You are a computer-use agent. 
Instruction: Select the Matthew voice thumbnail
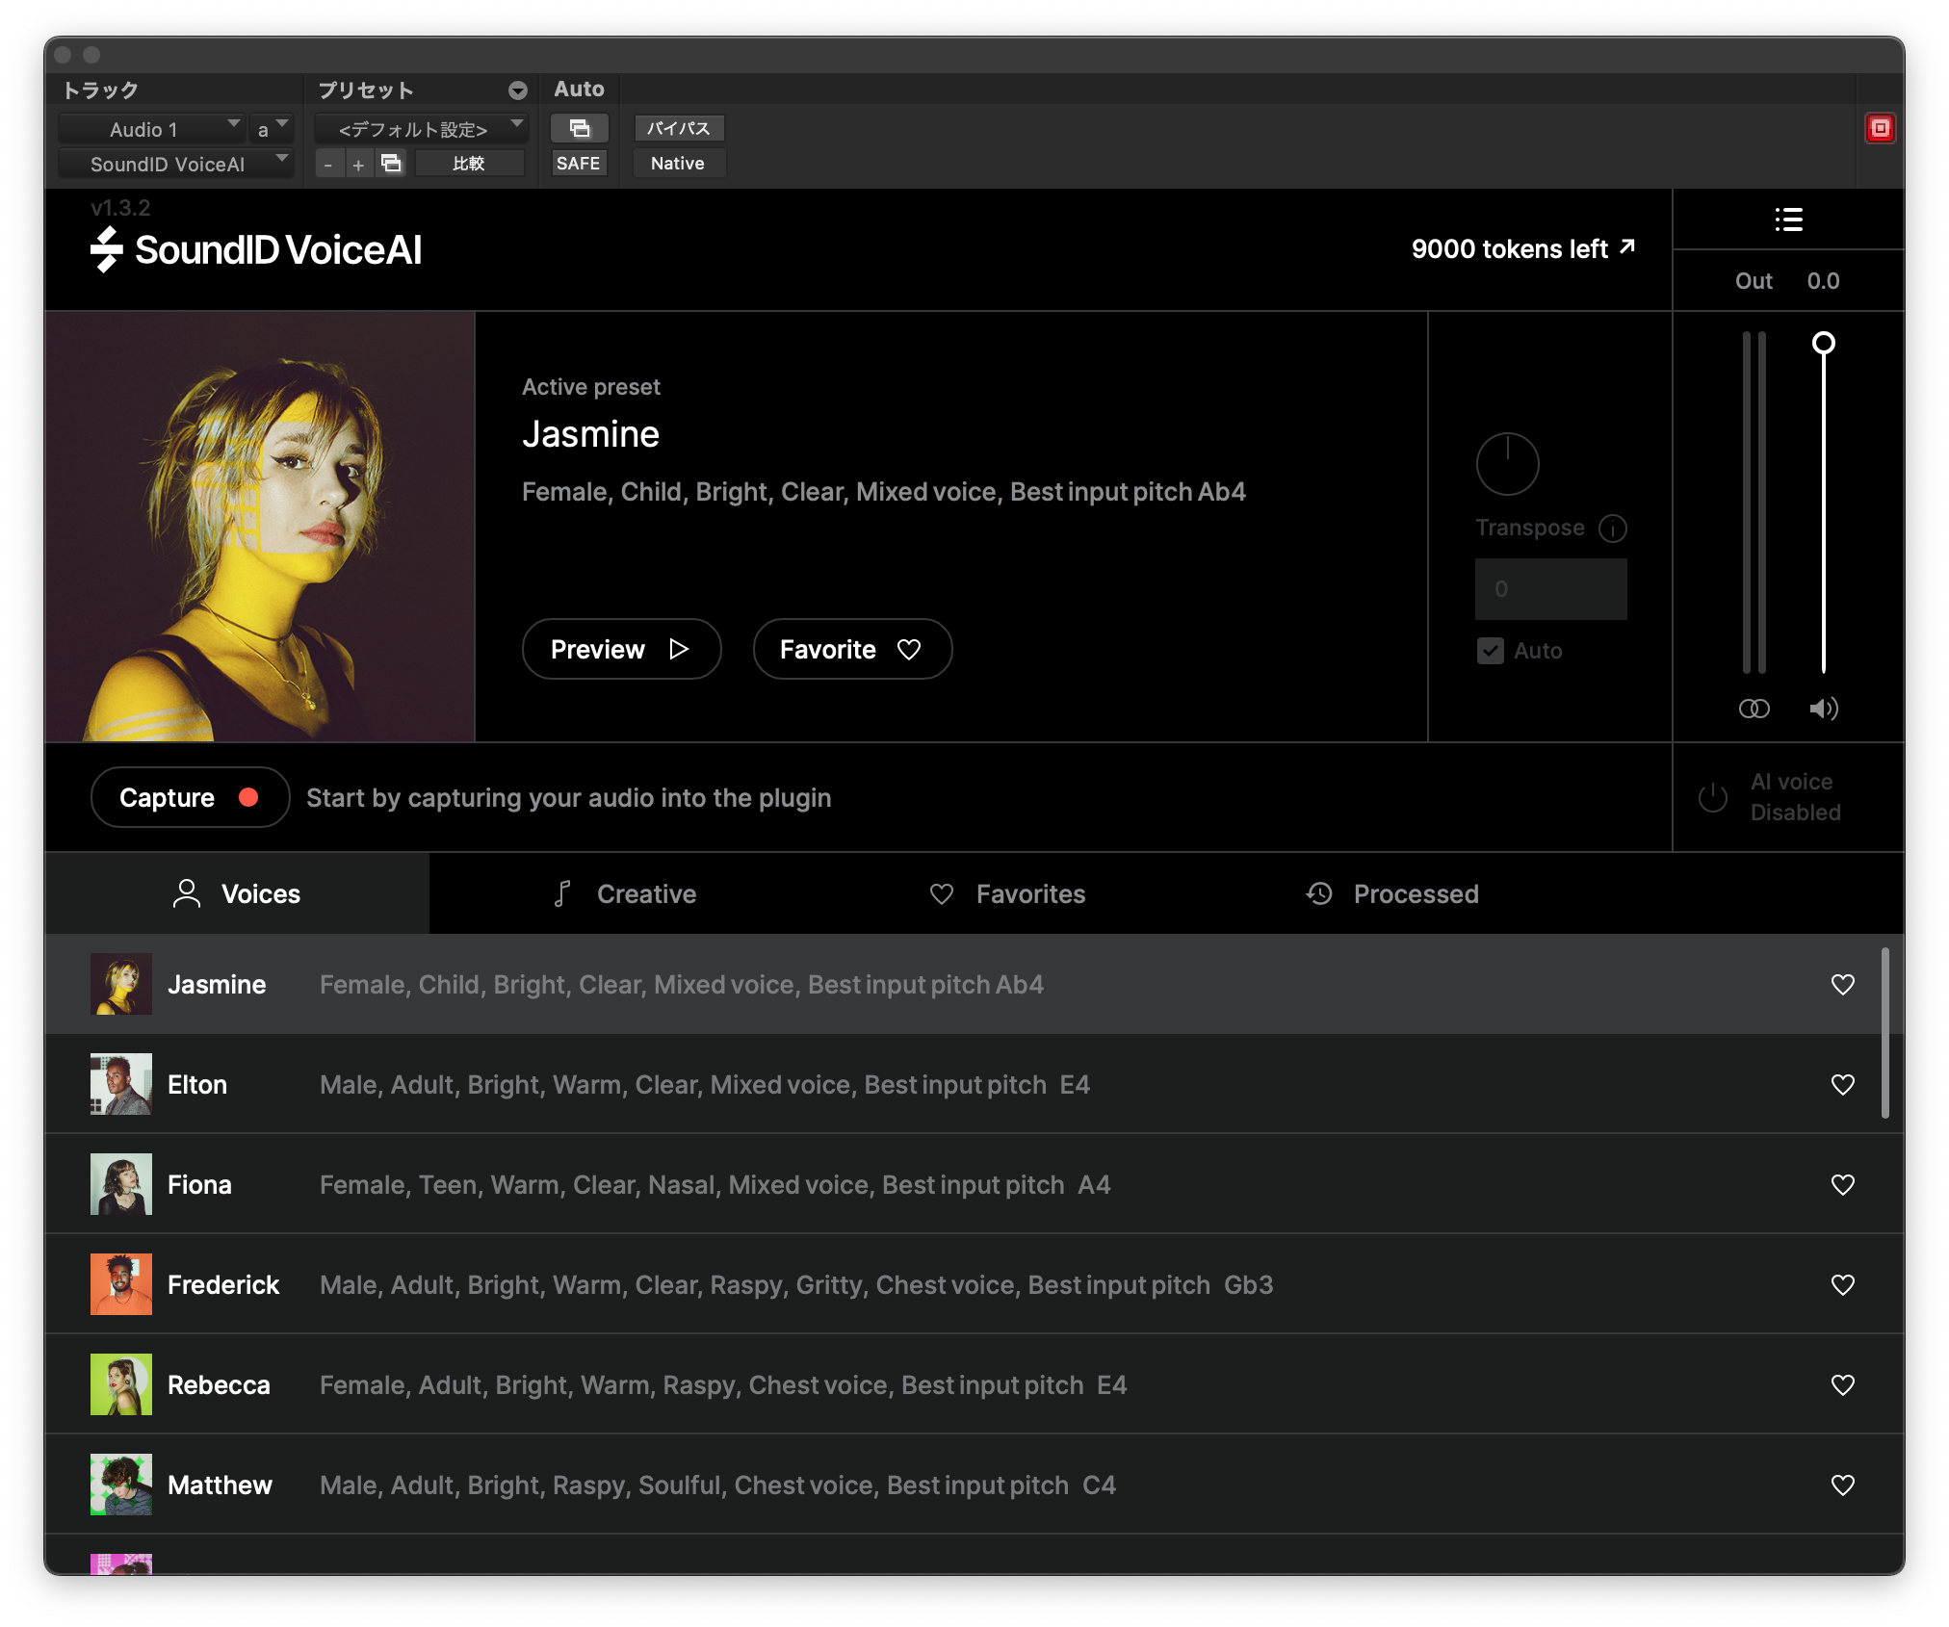[121, 1485]
